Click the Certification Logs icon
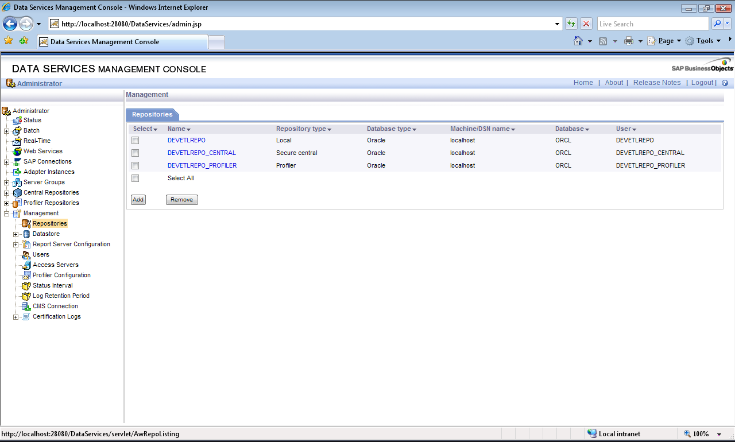Image resolution: width=735 pixels, height=442 pixels. click(26, 317)
